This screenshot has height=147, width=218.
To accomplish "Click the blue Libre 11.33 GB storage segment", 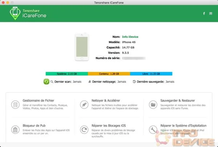I will 151,74.
